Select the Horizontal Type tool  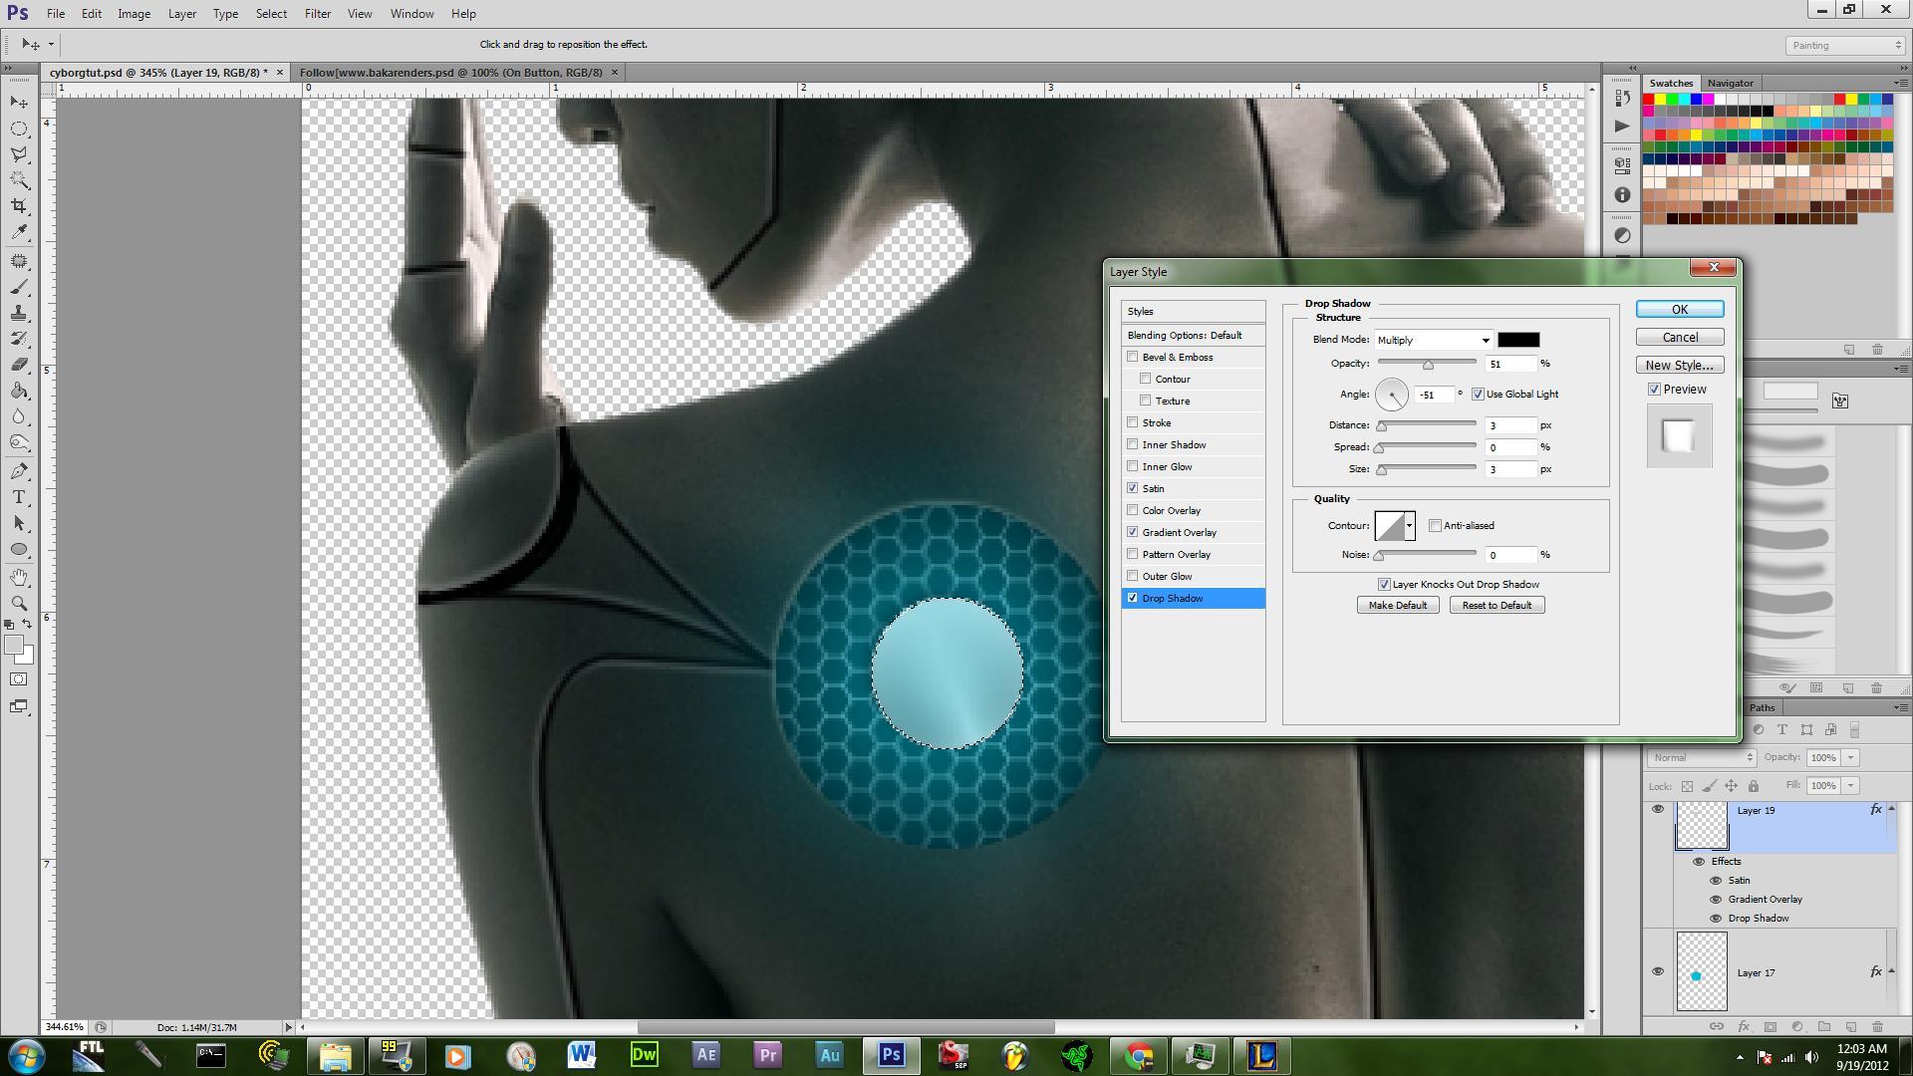coord(19,497)
